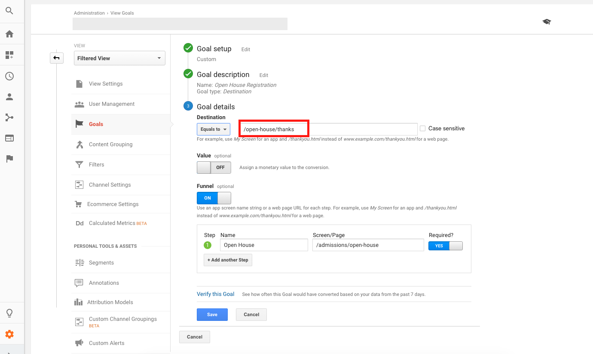The width and height of the screenshot is (593, 354).
Task: Select the Admin gear icon
Action: [9, 334]
